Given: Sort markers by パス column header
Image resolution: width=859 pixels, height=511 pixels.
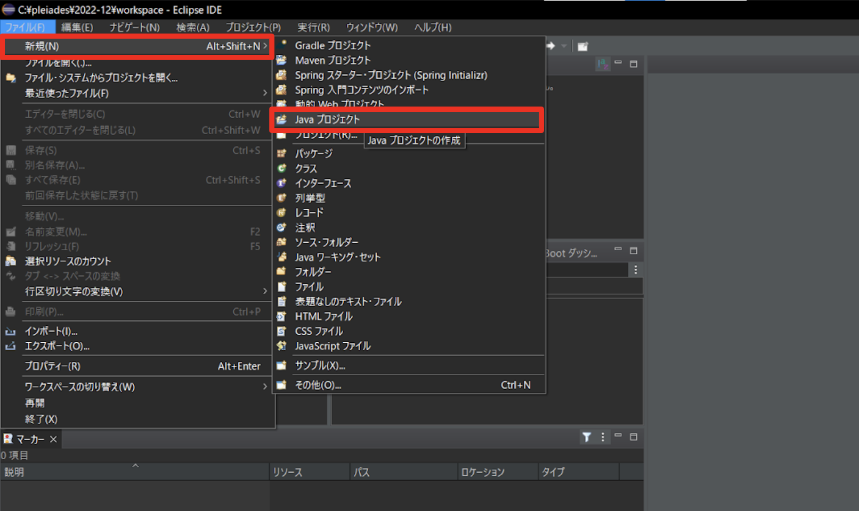Looking at the screenshot, I should pyautogui.click(x=404, y=472).
